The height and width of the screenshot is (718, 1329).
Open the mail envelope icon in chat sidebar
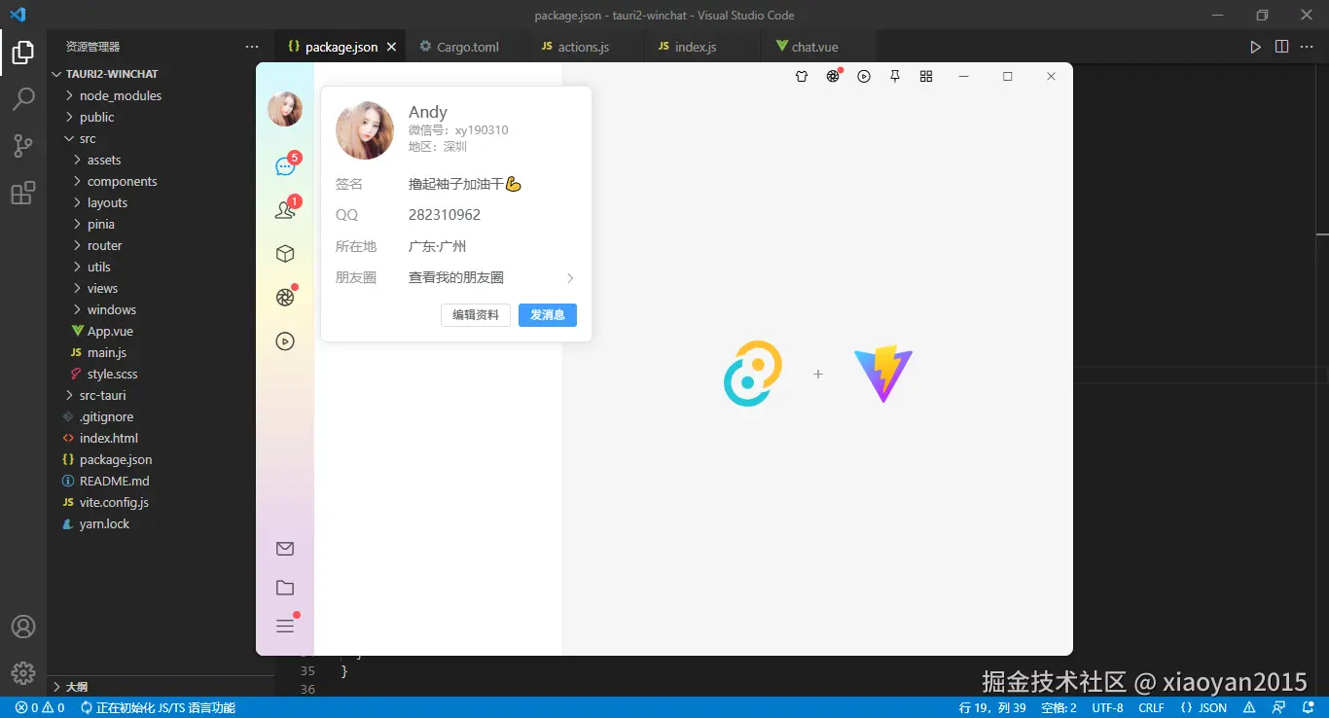(285, 549)
